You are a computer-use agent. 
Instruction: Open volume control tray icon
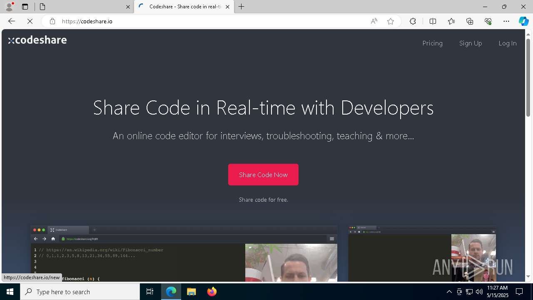coord(479,292)
